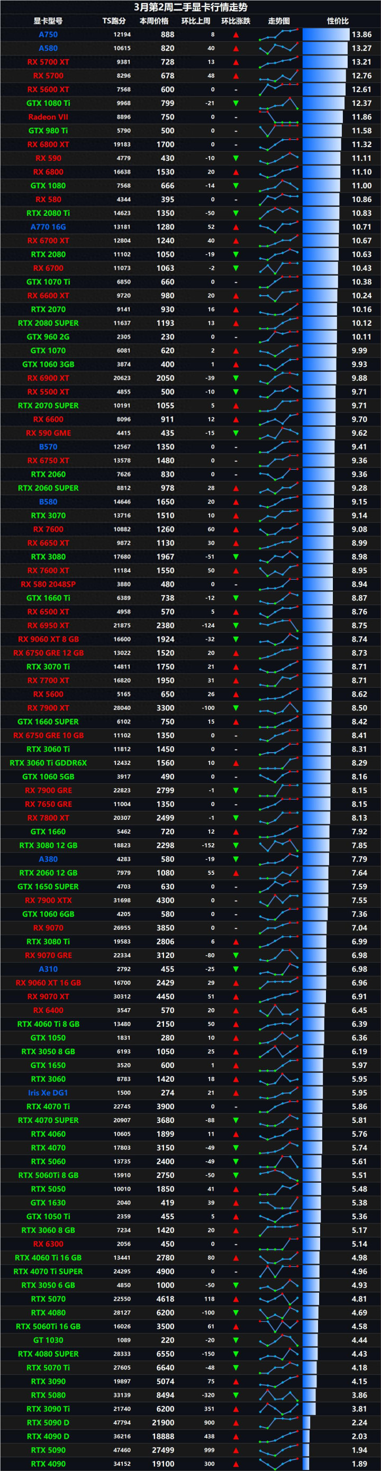This screenshot has width=381, height=1471.
Task: Click the 显卡型号 column header
Action: (48, 21)
